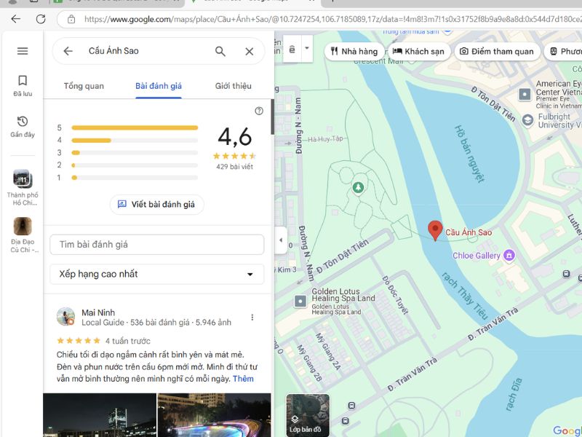
Task: Click the Fulbright University map marker
Action: coord(527,120)
